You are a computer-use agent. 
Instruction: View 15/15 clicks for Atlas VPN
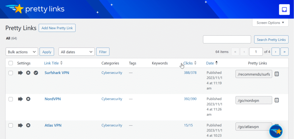[x=188, y=125]
